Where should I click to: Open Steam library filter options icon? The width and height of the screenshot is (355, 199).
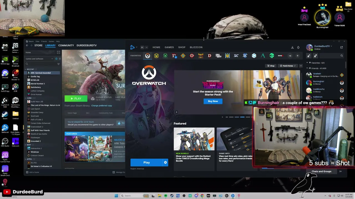click(59, 64)
